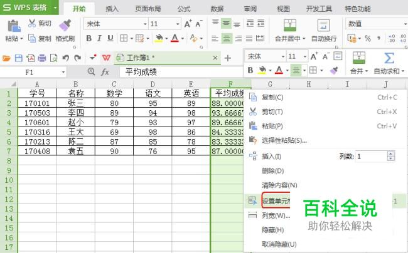The image size is (408, 253).
Task: Toggle italic formatting in the ribbon
Action: (x=99, y=38)
